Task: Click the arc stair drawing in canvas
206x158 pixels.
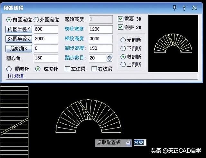Action: 89,116
